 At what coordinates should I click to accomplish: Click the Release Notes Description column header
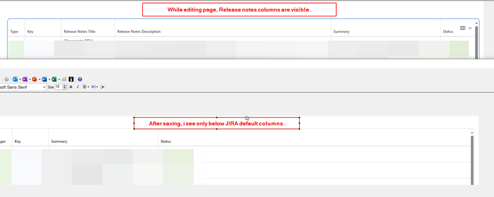[x=139, y=32]
